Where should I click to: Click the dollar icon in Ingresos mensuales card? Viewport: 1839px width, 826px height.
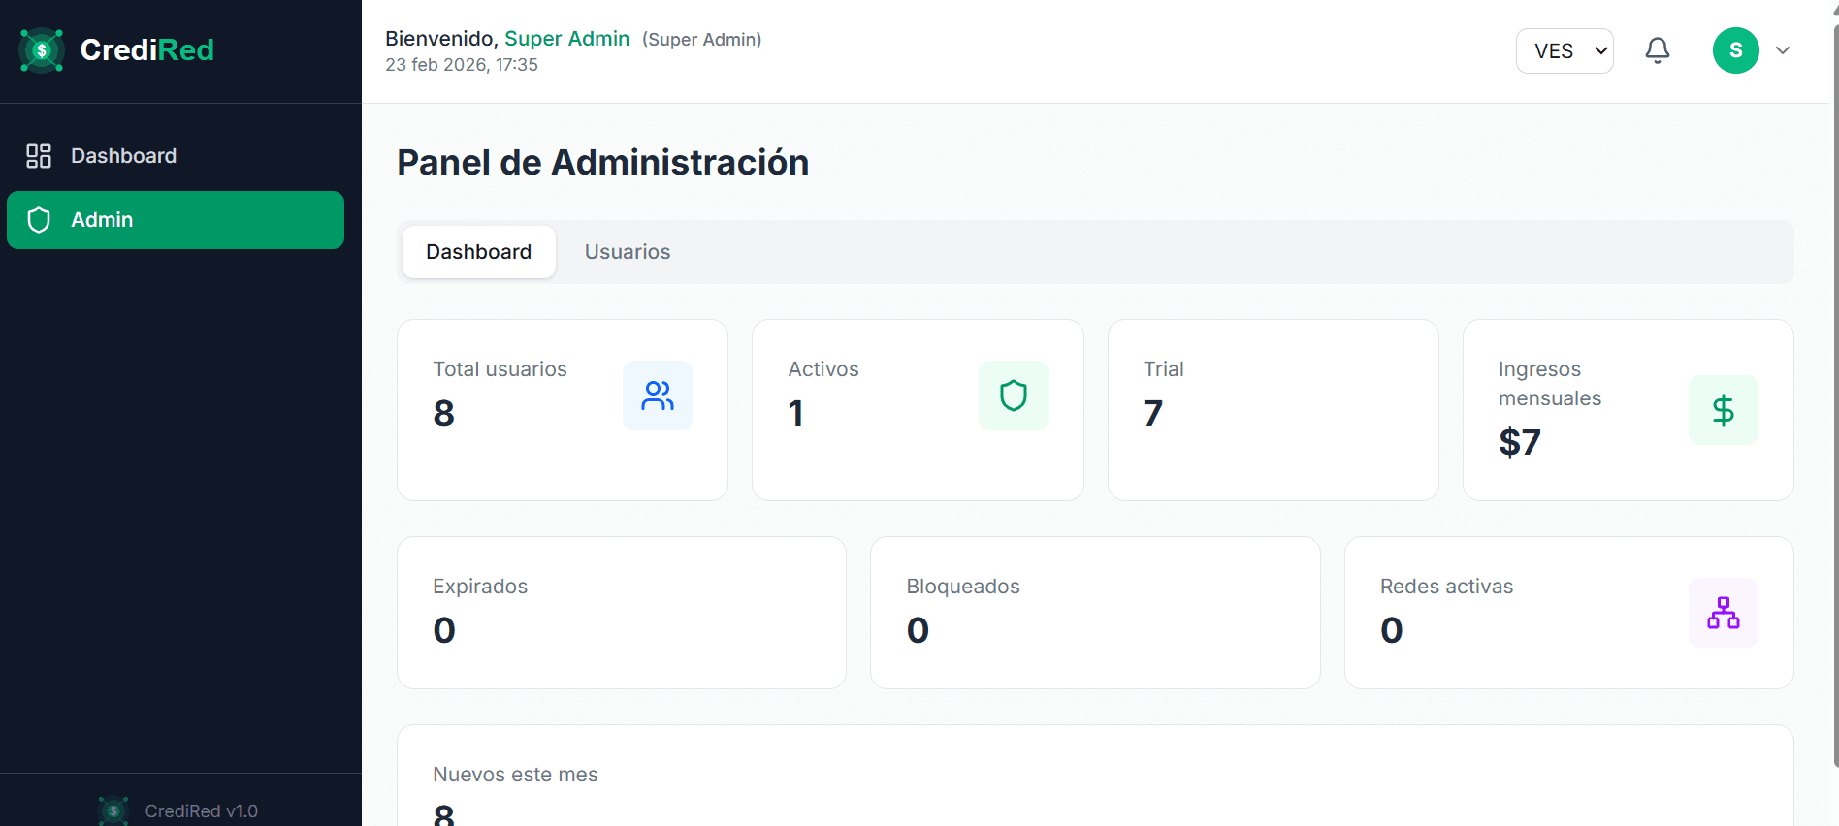click(x=1723, y=410)
